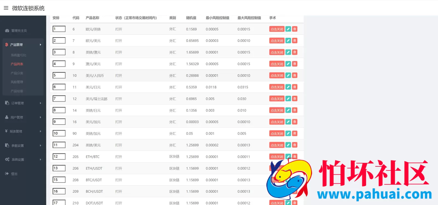Focus the sort input showing 16

tap(59, 191)
